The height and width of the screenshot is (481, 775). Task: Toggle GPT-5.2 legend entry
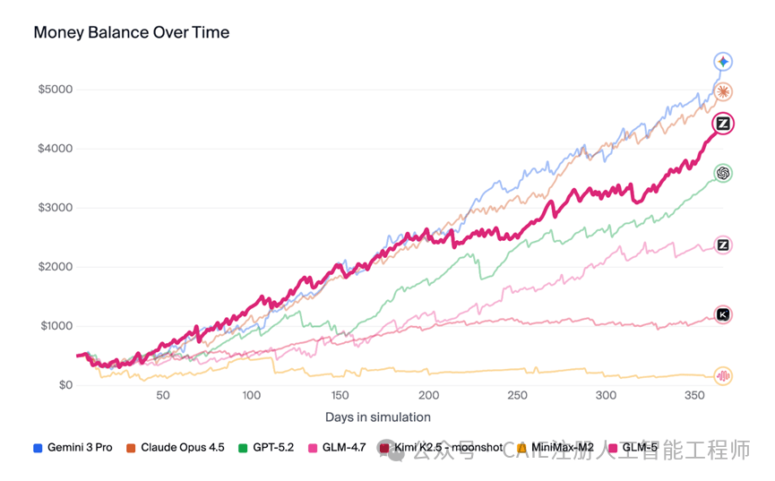point(273,447)
